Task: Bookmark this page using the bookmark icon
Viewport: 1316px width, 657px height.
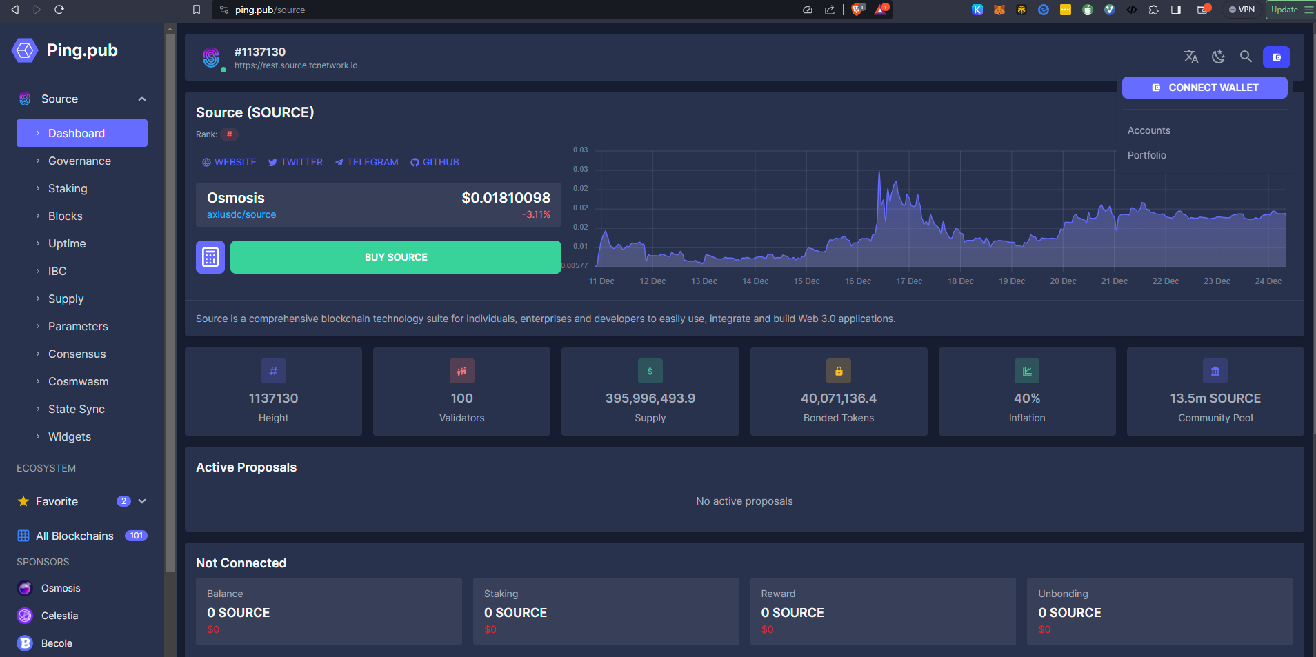Action: (x=197, y=10)
